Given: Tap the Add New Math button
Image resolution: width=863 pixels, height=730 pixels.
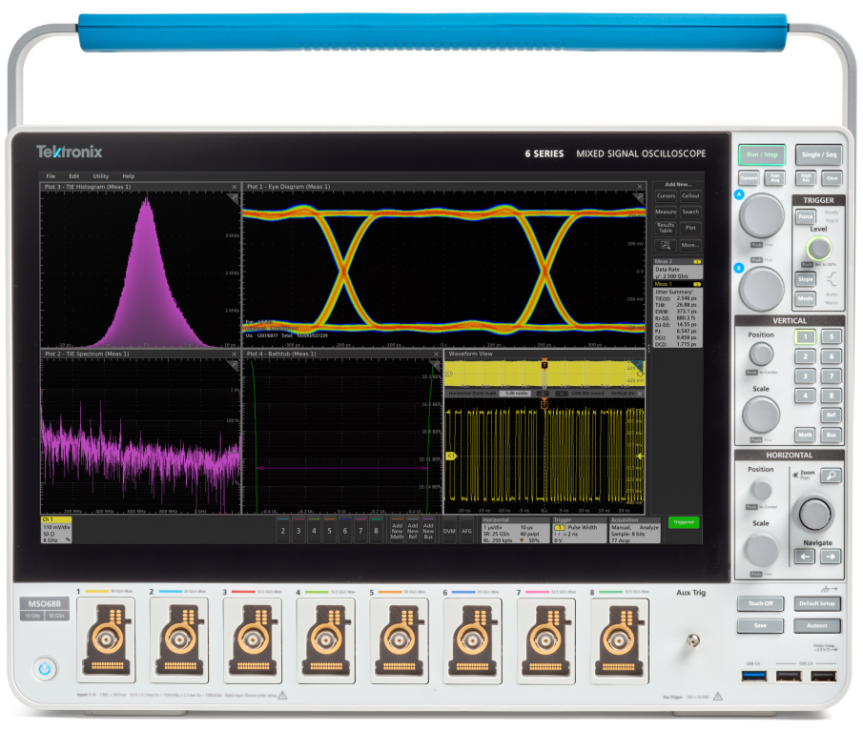Looking at the screenshot, I should [398, 531].
